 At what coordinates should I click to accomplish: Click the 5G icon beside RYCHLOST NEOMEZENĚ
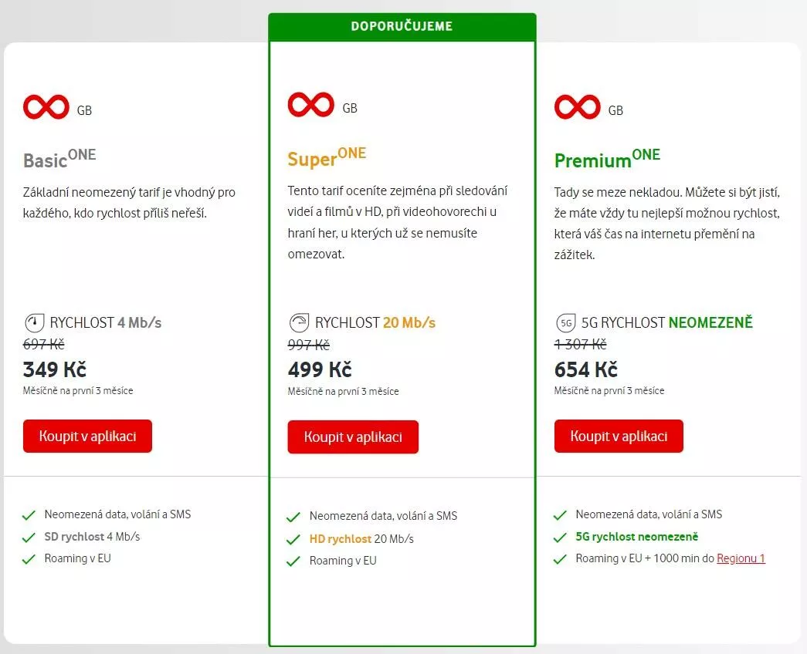coord(565,322)
